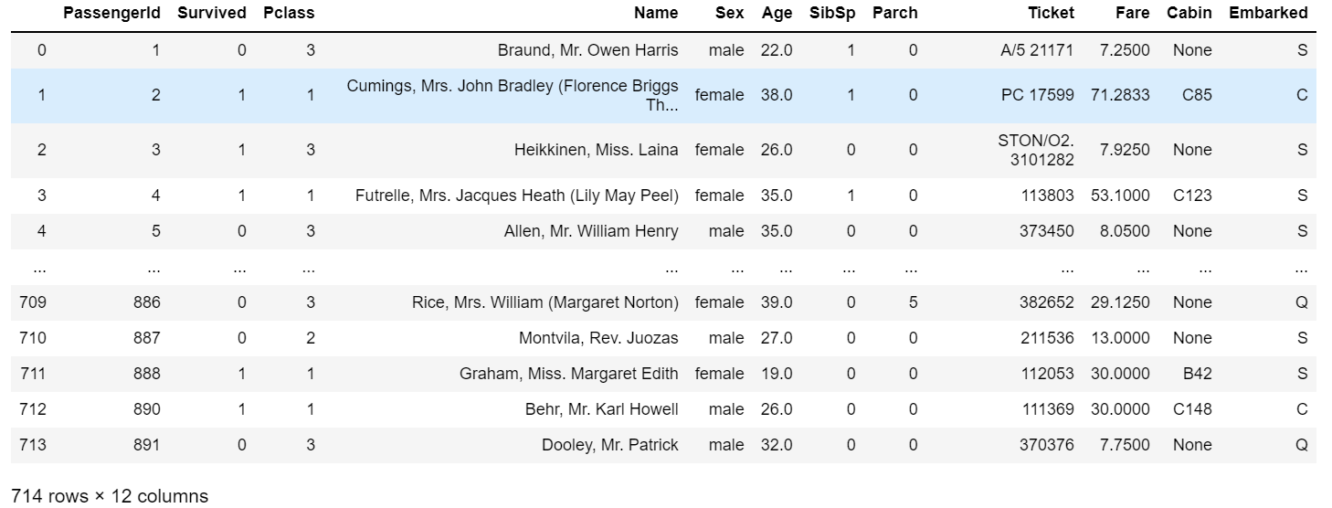1332x508 pixels.
Task: Click row index 709
Action: point(41,302)
